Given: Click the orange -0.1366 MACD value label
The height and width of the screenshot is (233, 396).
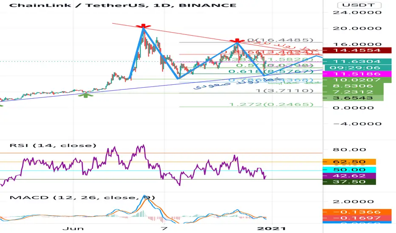Looking at the screenshot, I should click(x=357, y=212).
